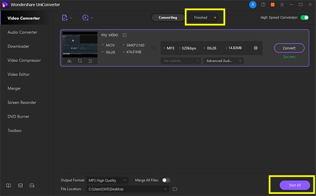Open Video Compressor section

[24, 61]
